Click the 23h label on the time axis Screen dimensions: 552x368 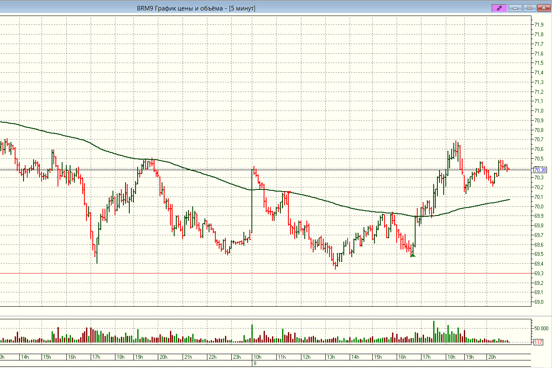237,357
